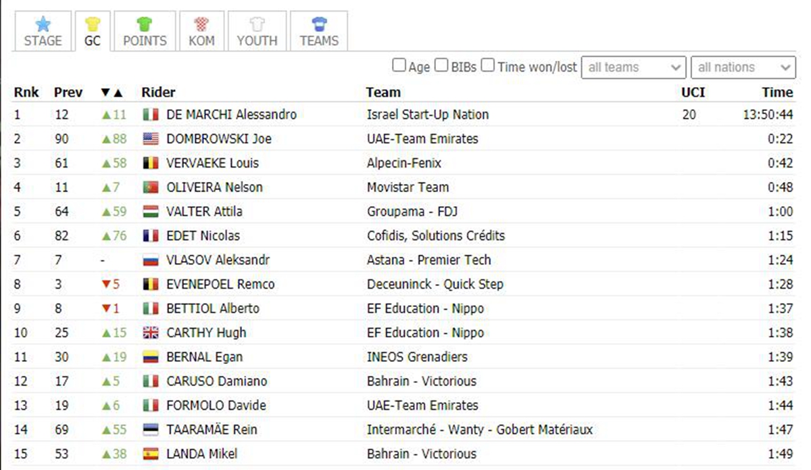Click the green up arrow in DOMBROWSKI's row
The height and width of the screenshot is (470, 811).
(x=105, y=139)
